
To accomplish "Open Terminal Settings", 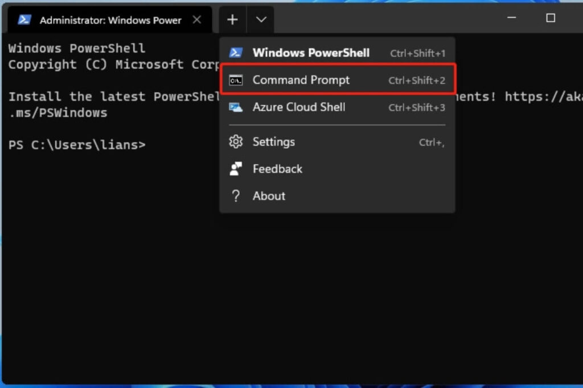I will [273, 142].
